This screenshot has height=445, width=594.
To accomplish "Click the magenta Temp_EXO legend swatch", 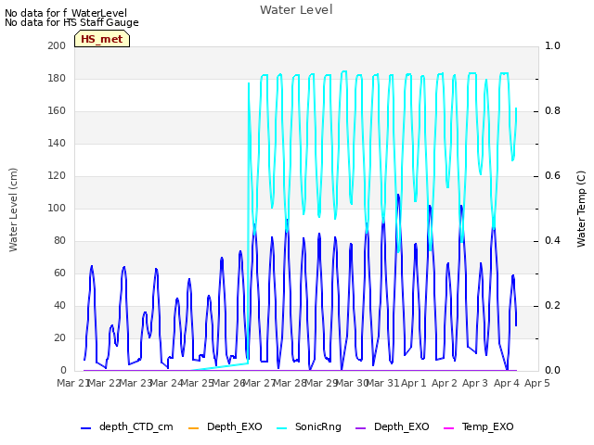I will click(448, 428).
